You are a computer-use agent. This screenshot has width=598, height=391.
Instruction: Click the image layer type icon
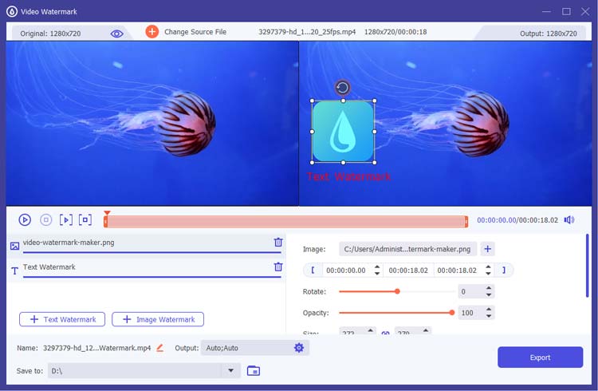point(14,246)
